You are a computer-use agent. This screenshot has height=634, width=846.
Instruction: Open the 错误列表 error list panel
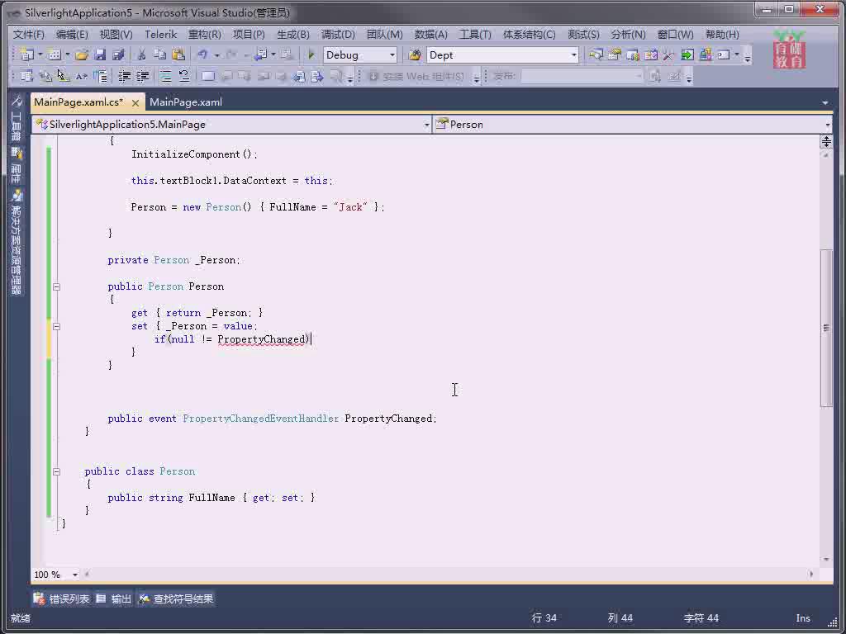click(61, 599)
